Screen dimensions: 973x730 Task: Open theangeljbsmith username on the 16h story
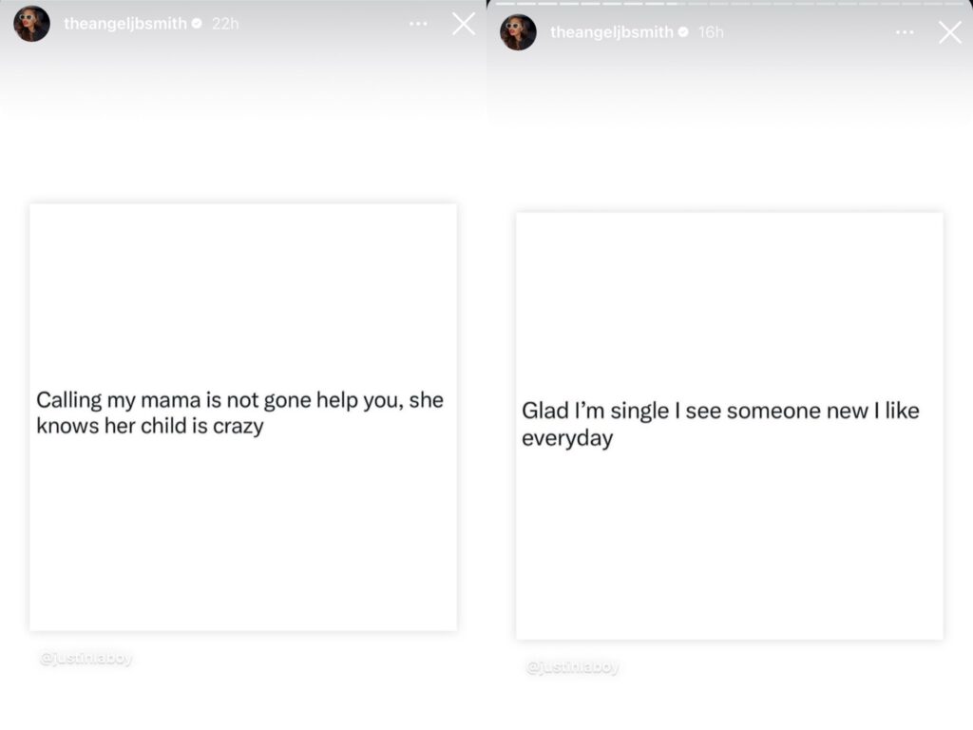(x=612, y=32)
